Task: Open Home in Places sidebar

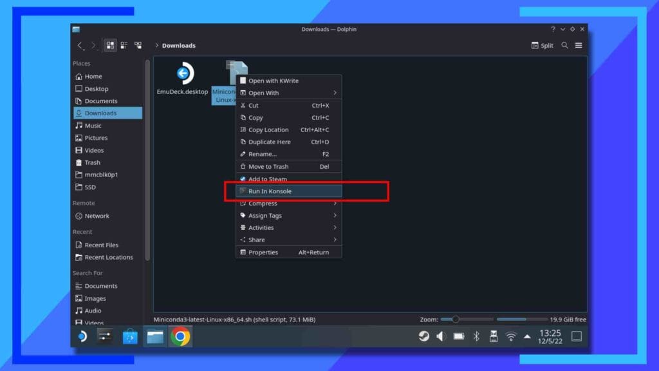Action: [x=108, y=76]
